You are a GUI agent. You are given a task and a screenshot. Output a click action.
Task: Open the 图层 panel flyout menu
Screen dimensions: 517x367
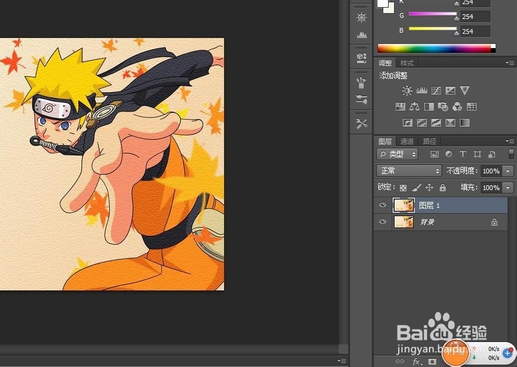(510, 141)
